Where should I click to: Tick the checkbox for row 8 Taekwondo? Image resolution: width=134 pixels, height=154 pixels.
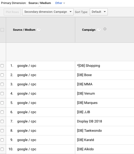pyautogui.click(x=2, y=131)
